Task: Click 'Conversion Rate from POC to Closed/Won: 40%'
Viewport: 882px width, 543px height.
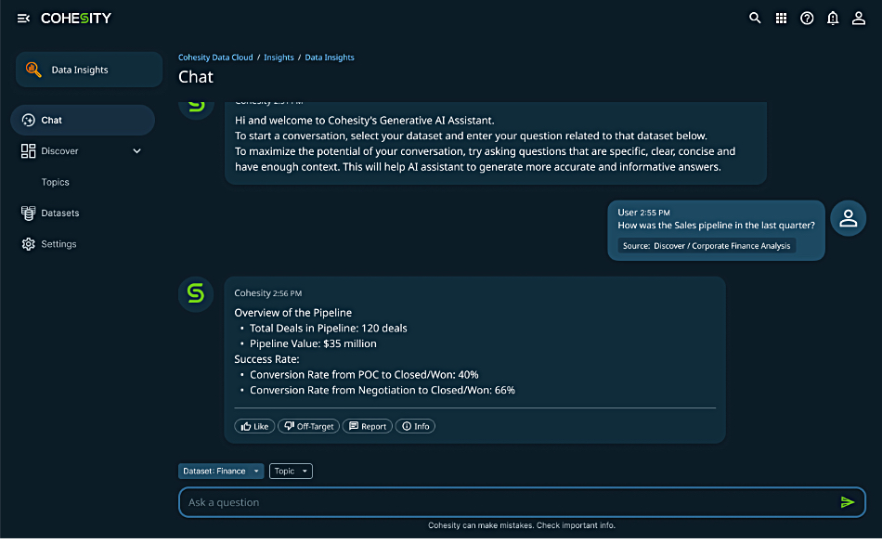Action: coord(364,374)
